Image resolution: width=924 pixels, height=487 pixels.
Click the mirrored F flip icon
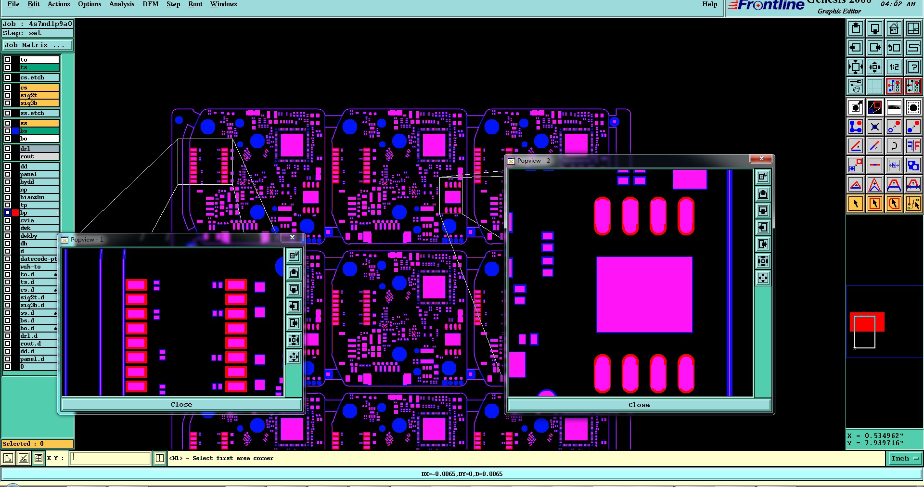(x=913, y=145)
